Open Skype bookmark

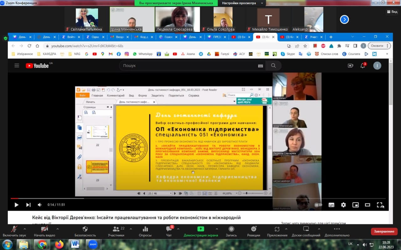tap(288, 54)
